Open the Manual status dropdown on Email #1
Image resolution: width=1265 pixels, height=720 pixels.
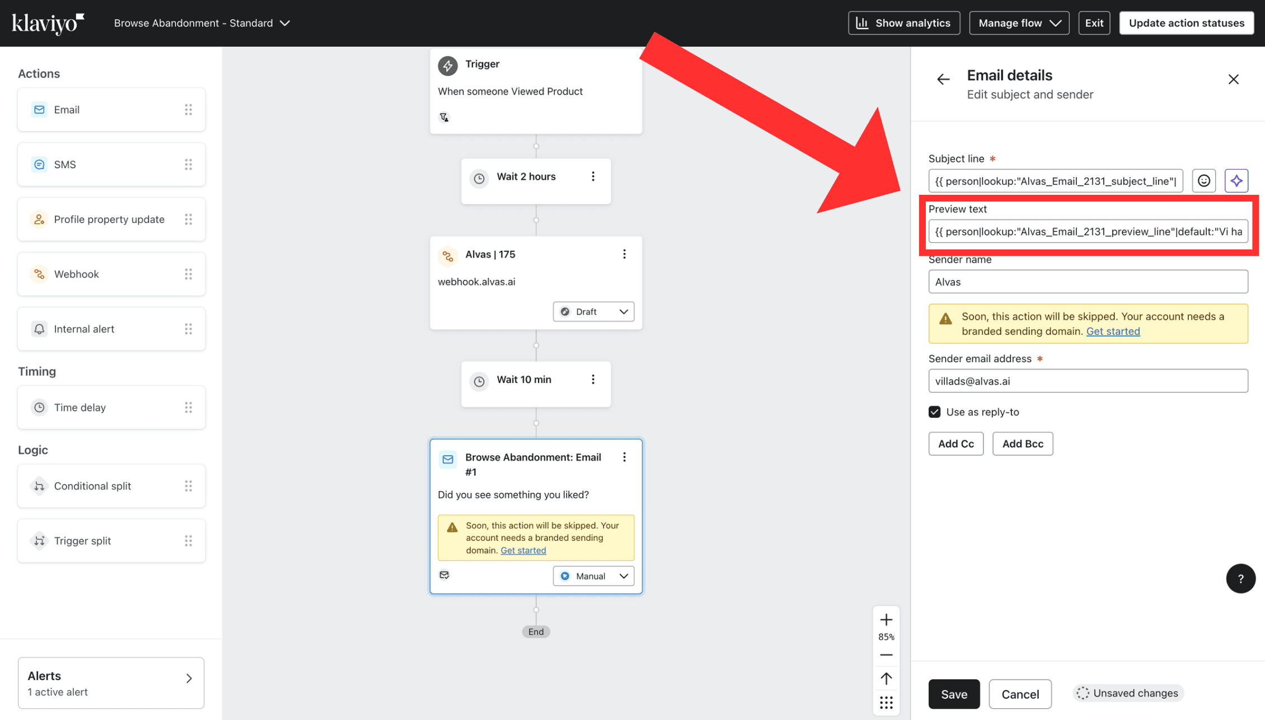tap(593, 576)
